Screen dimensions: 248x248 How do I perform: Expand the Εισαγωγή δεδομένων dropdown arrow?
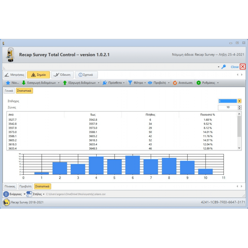(59, 83)
